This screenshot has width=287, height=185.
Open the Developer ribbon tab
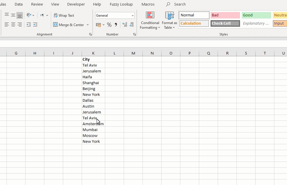(76, 4)
